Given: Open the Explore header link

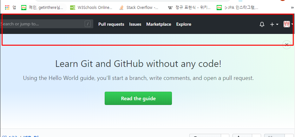Looking at the screenshot, I should (x=184, y=24).
